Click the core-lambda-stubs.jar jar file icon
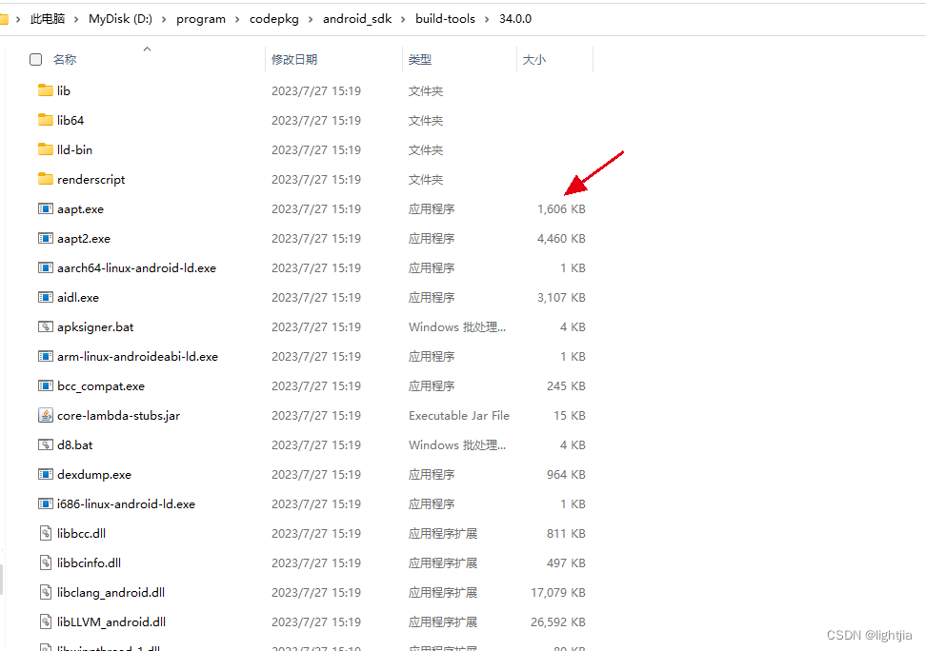The image size is (926, 651). pos(45,415)
